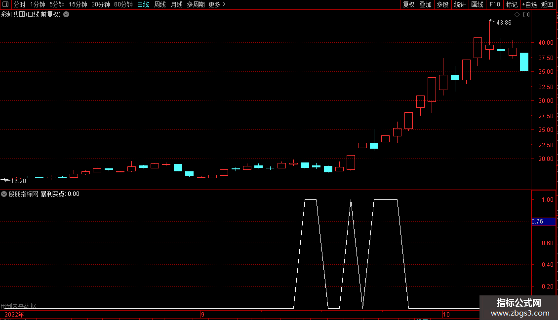Click the 返回 back button
Image resolution: width=558 pixels, height=320 pixels.
pos(547,4)
